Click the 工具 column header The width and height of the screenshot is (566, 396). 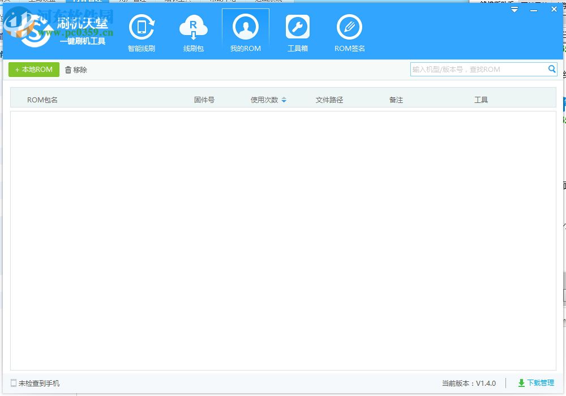click(x=481, y=100)
